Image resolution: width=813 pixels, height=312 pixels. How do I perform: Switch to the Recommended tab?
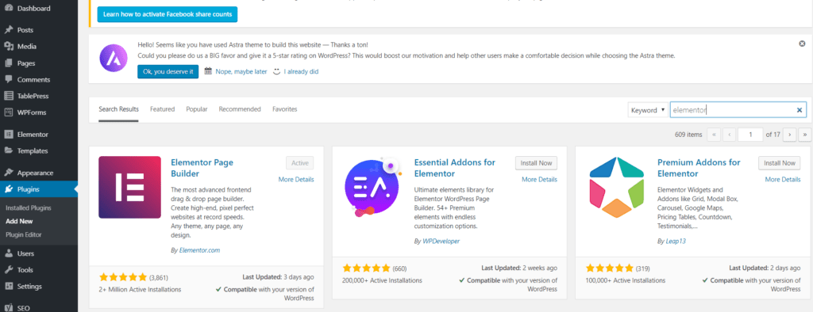click(x=240, y=109)
